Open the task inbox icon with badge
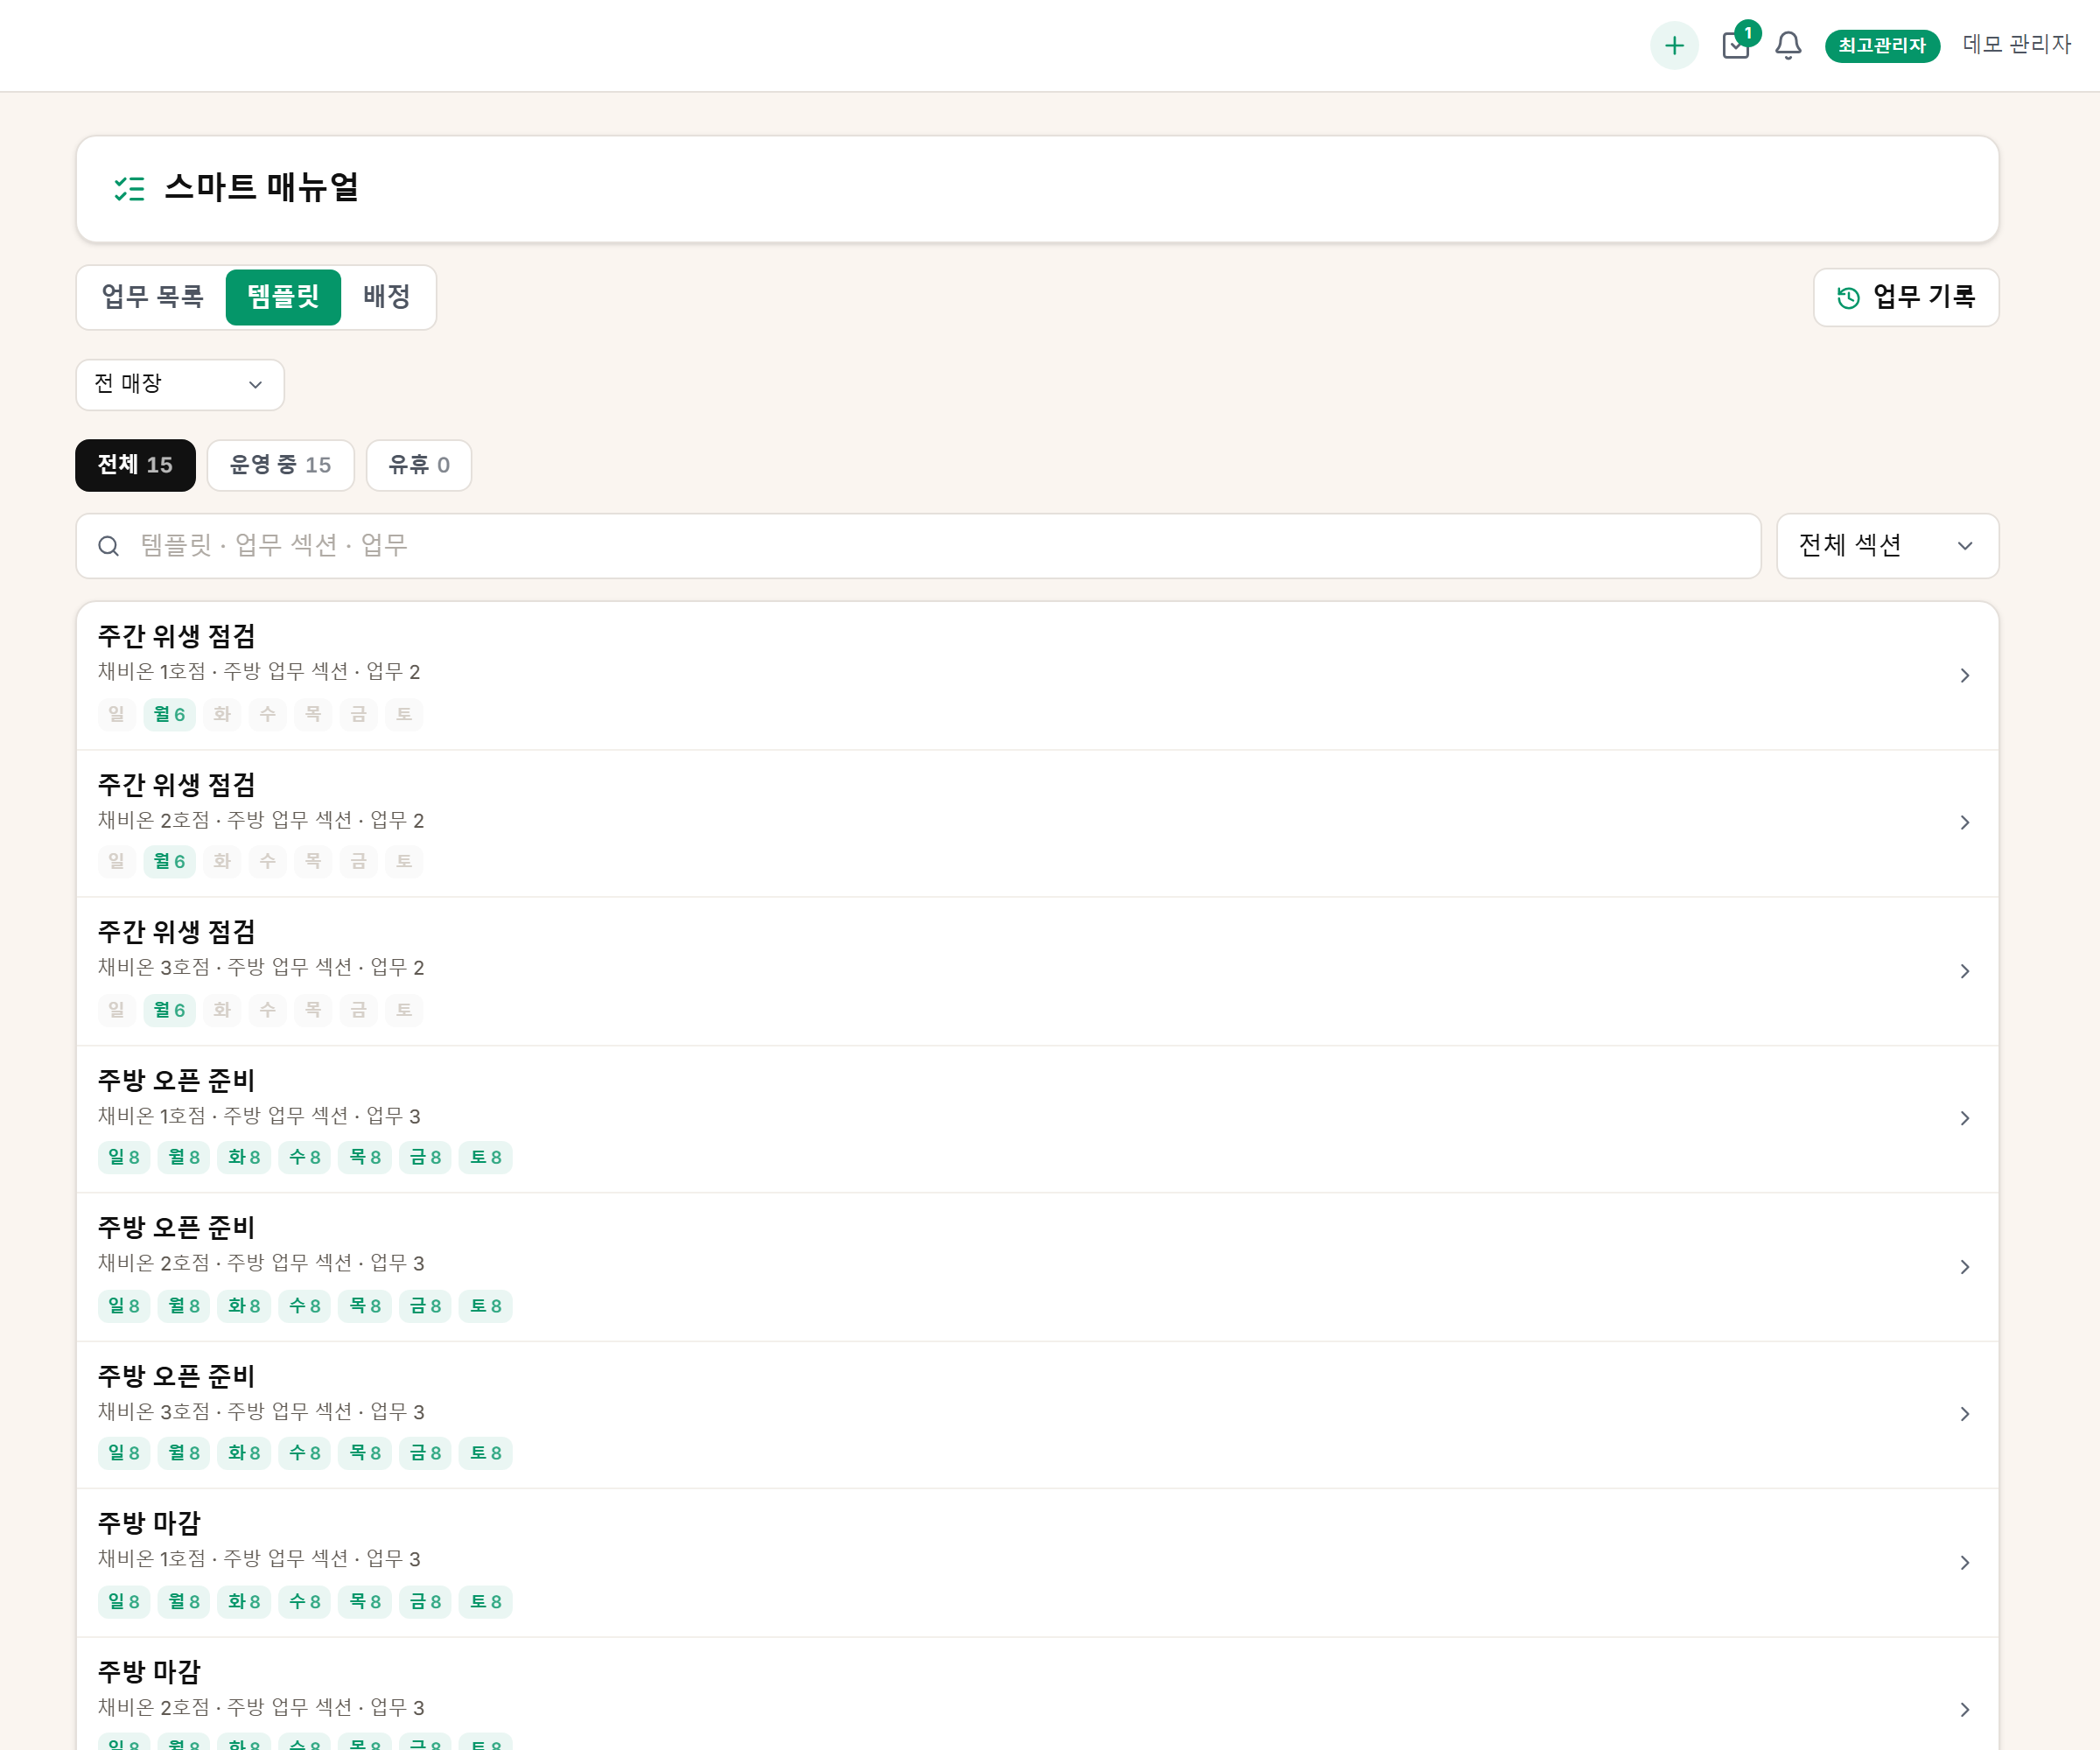Image resolution: width=2100 pixels, height=1750 pixels. 1737,45
